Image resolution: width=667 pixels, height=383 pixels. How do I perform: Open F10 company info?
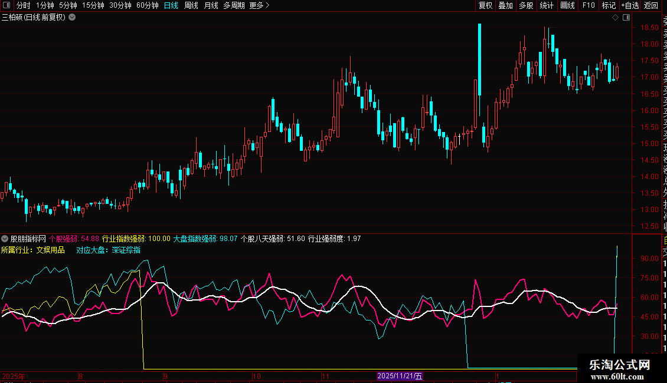point(588,5)
